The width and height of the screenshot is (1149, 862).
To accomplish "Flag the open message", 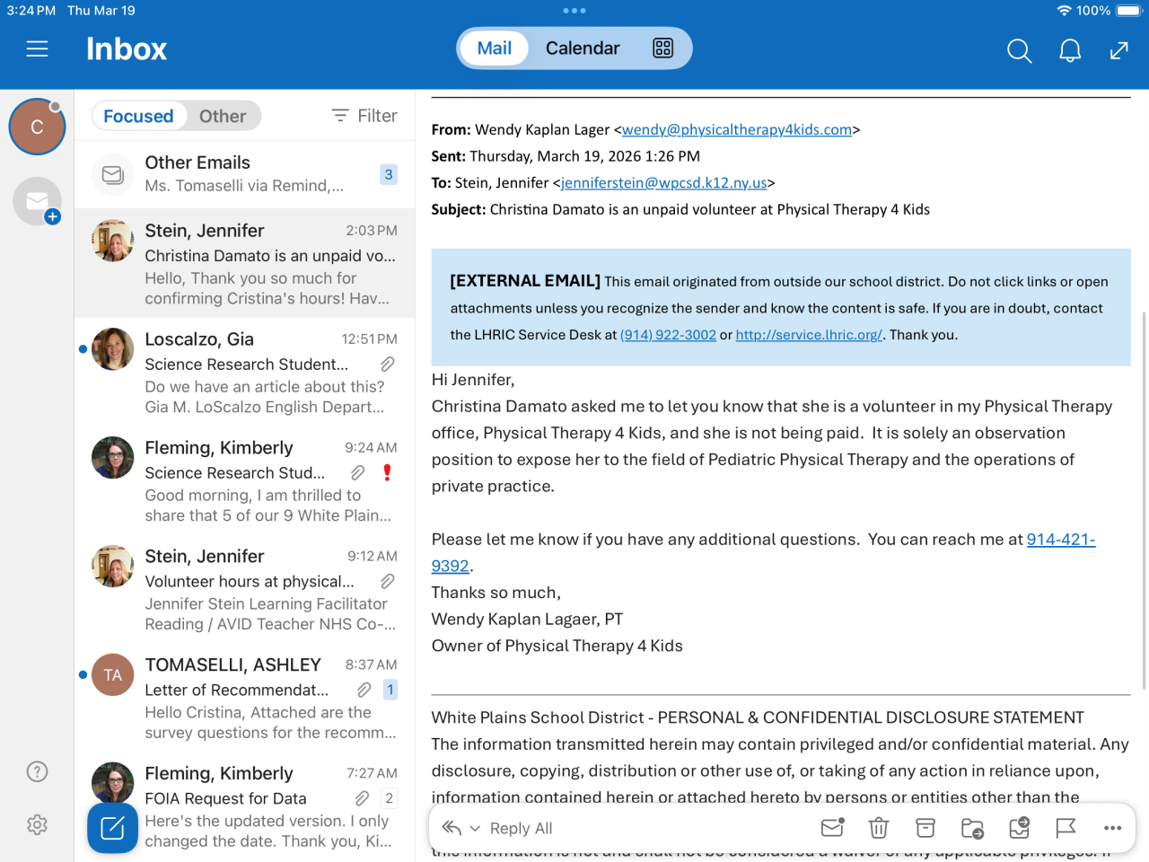I will click(1066, 828).
